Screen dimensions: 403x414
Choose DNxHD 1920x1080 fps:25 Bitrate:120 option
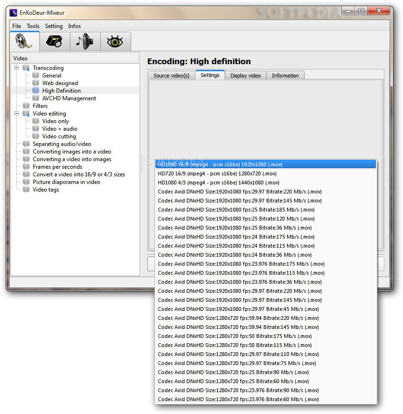point(266,219)
